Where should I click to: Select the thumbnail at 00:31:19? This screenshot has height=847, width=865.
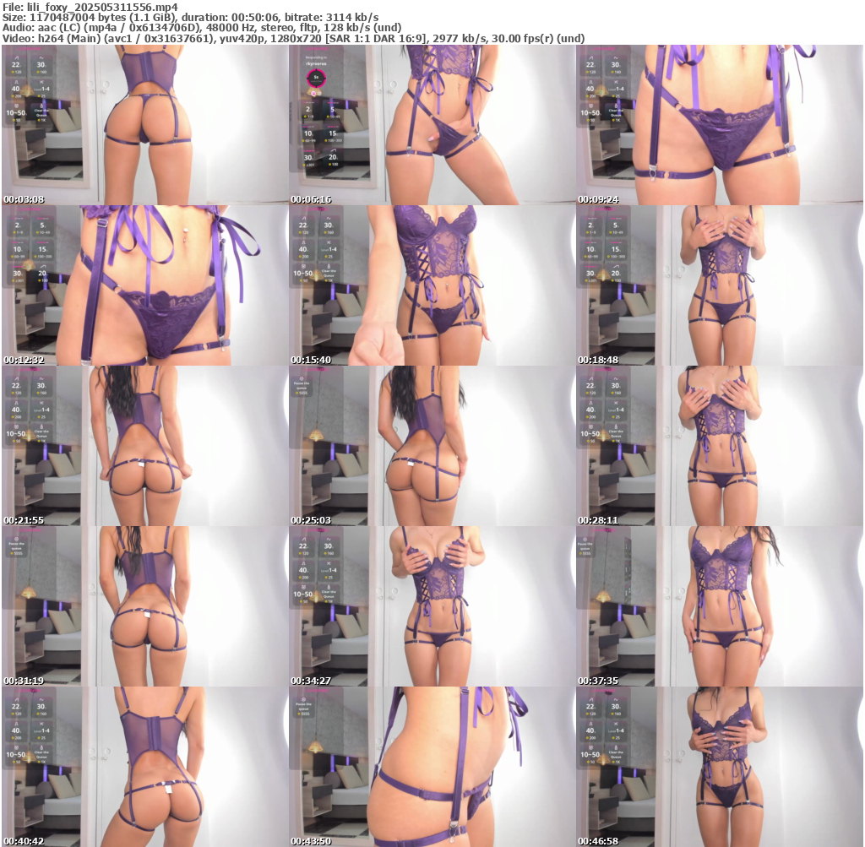click(144, 606)
